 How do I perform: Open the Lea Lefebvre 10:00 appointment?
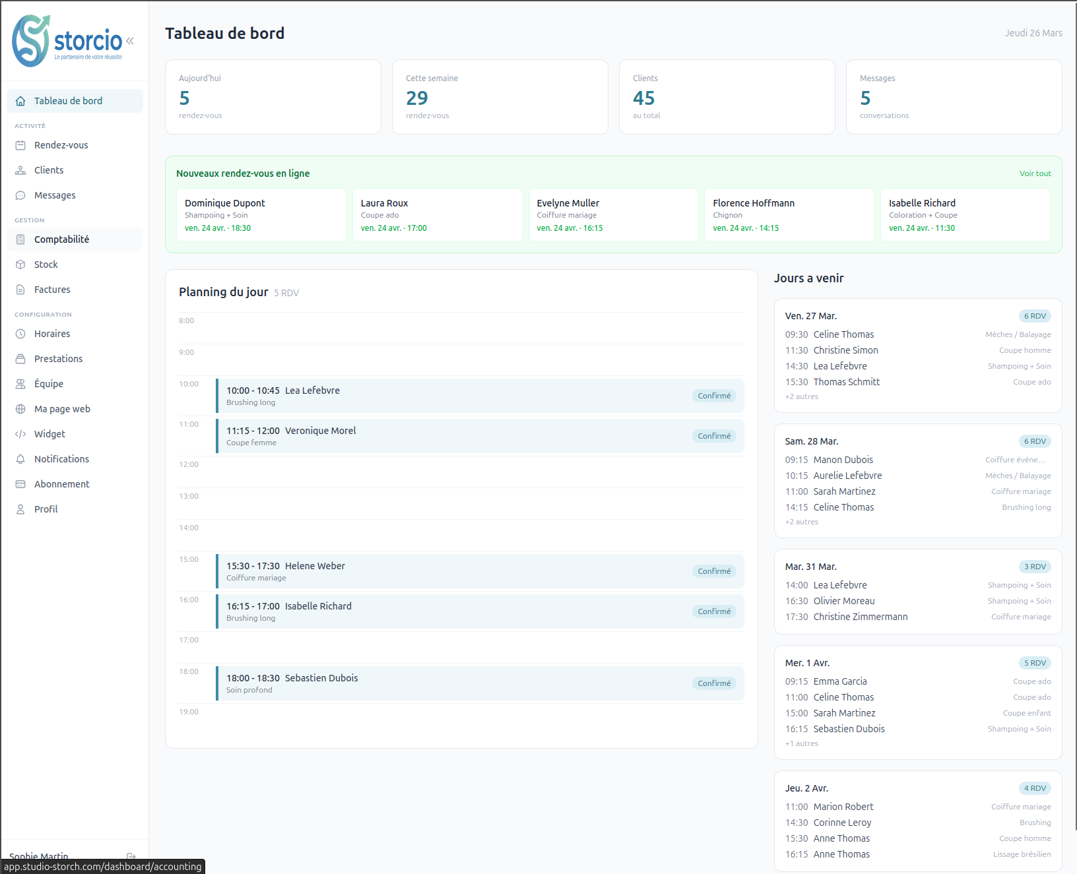480,396
